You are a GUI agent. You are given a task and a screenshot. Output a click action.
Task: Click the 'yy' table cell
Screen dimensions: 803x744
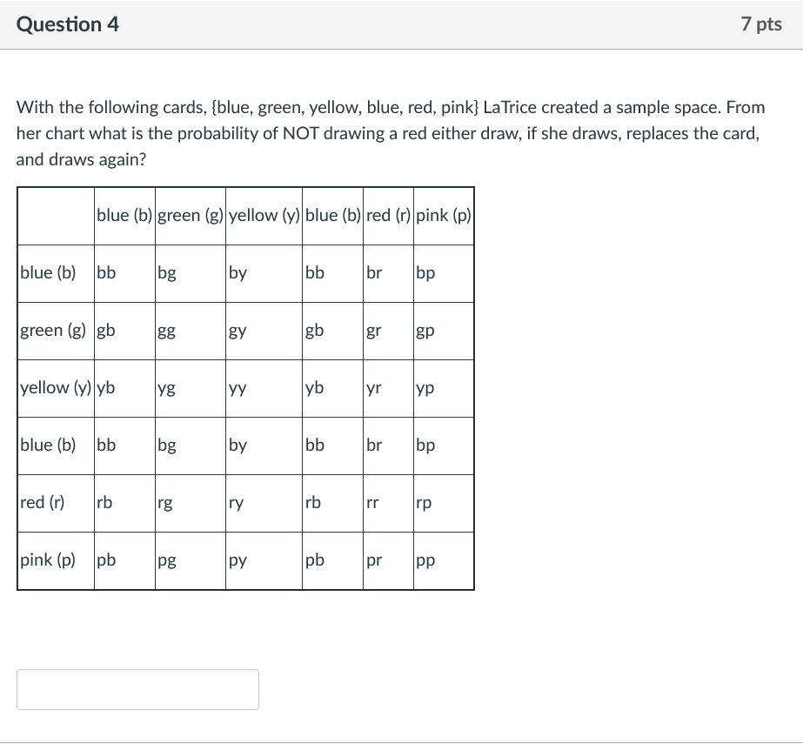click(264, 388)
